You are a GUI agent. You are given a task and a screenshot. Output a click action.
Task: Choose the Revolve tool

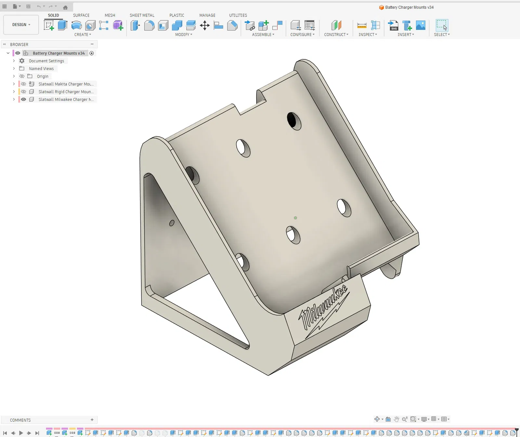(x=76, y=25)
